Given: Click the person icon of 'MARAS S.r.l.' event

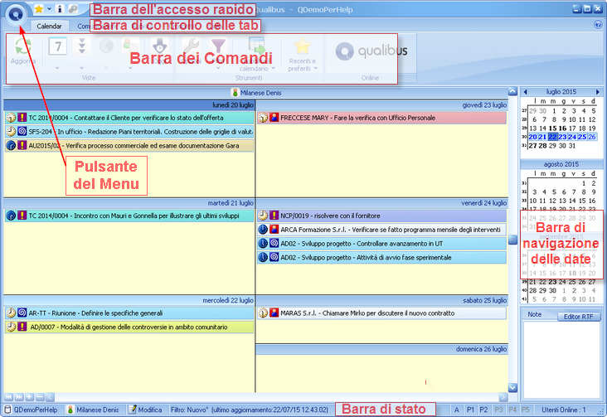Looking at the screenshot, I should click(274, 313).
